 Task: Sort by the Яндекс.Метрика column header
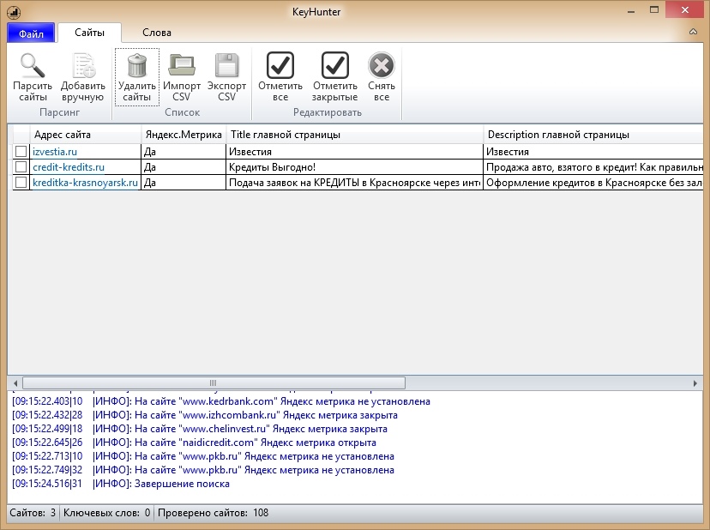click(x=184, y=135)
